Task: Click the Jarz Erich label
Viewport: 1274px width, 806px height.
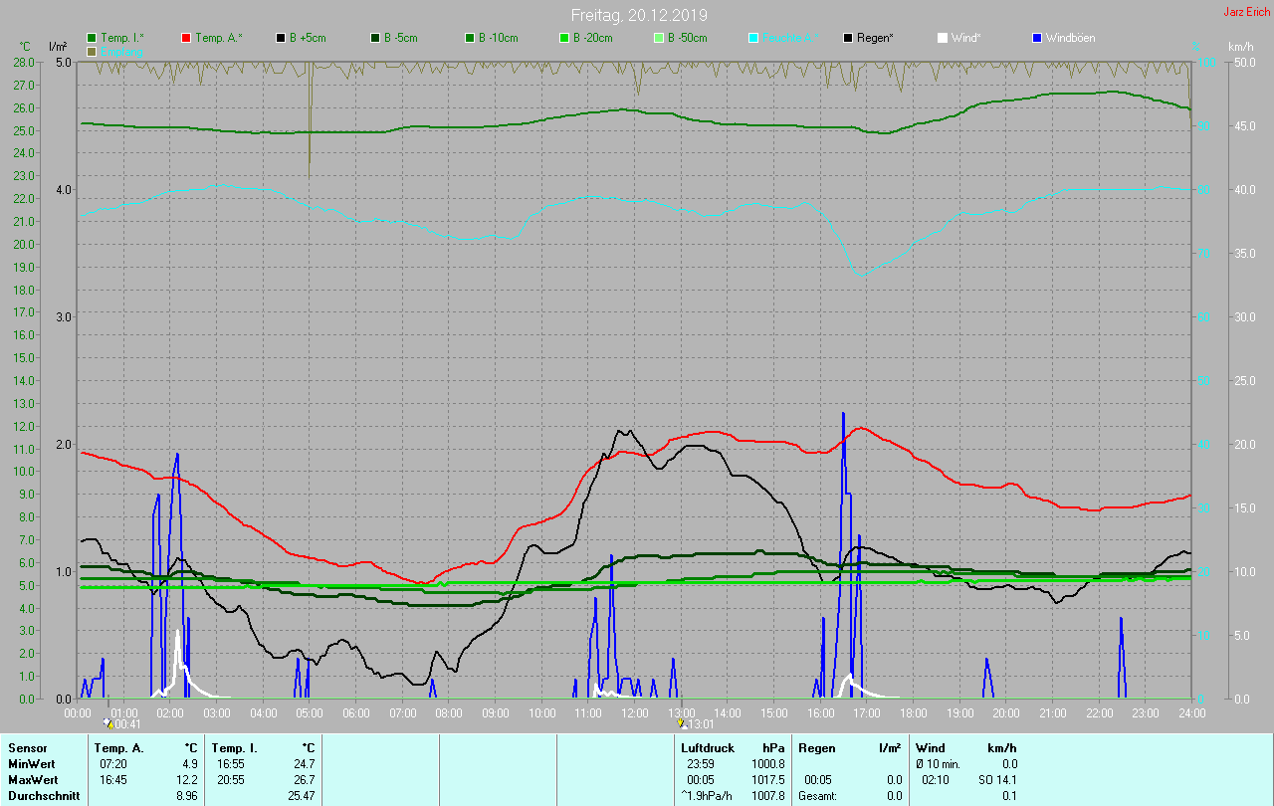Action: coord(1246,12)
